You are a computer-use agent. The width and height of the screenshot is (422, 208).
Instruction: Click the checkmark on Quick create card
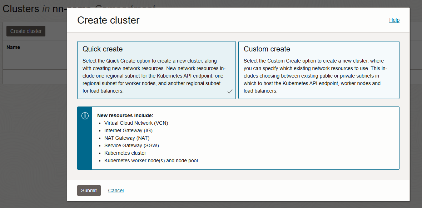(x=229, y=91)
